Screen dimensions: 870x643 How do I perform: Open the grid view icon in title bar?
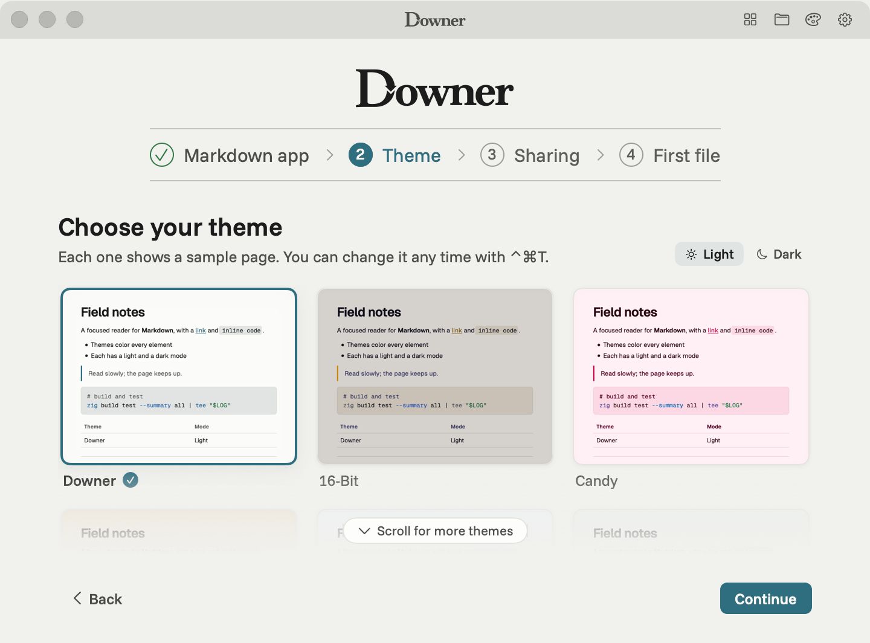coord(750,19)
